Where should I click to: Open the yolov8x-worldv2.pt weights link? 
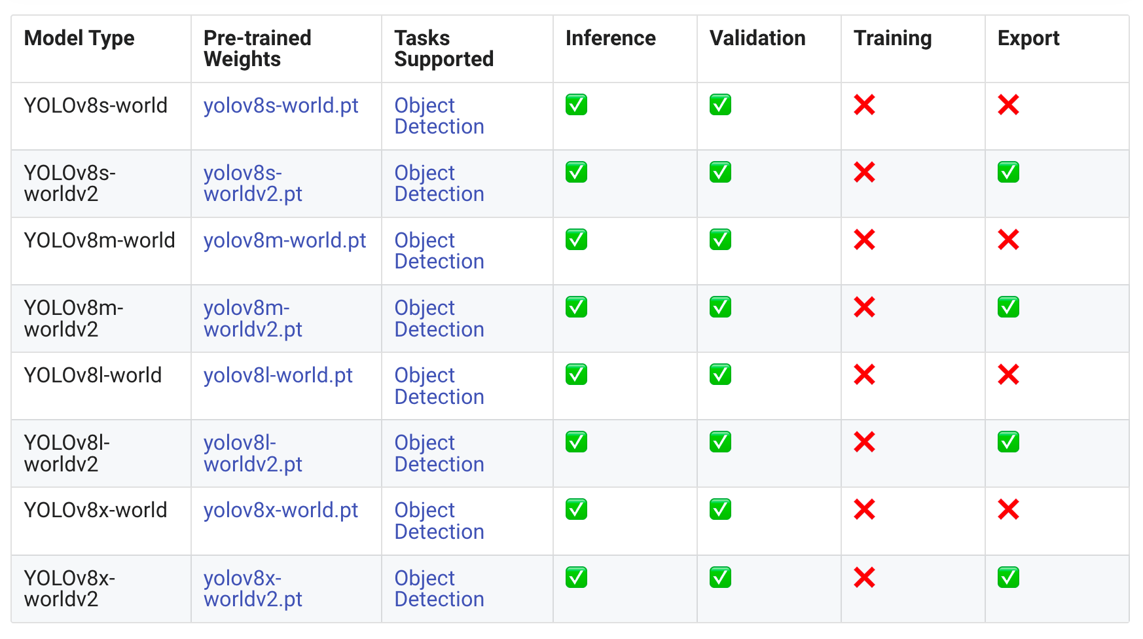click(x=253, y=589)
